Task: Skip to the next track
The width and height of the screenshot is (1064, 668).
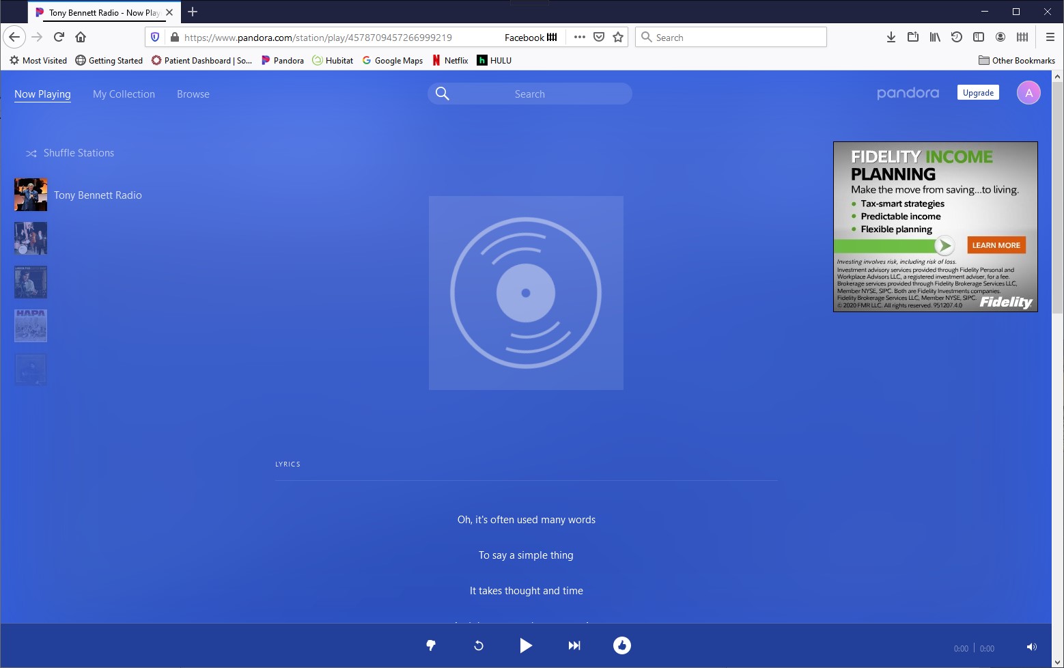Action: coord(574,645)
